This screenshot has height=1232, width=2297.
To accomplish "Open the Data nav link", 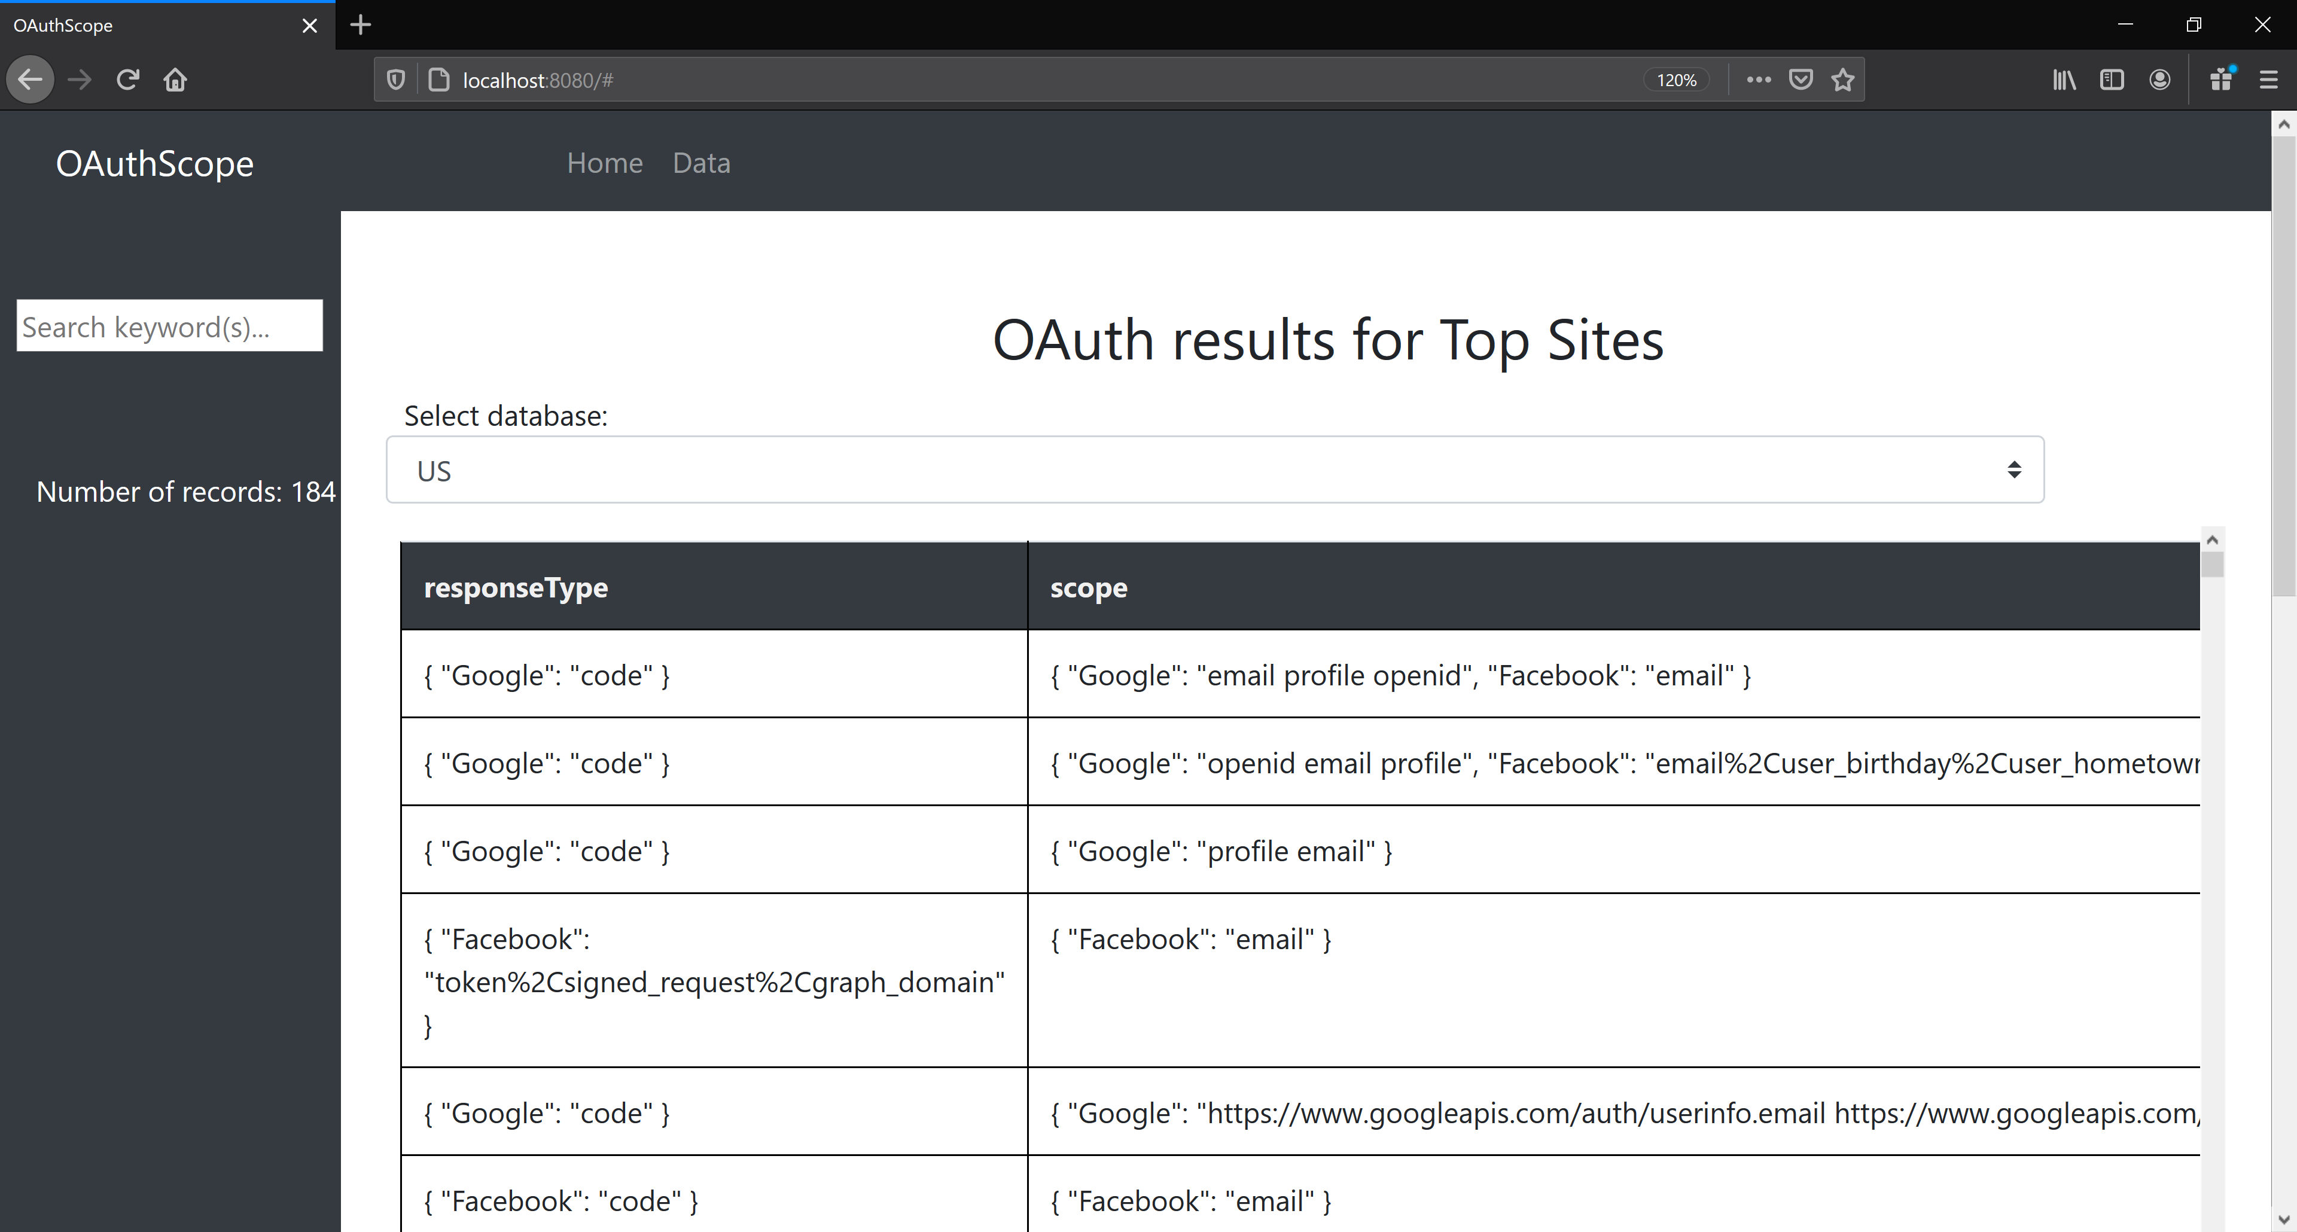I will tap(702, 163).
